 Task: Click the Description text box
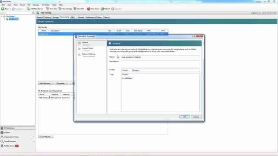point(160,64)
